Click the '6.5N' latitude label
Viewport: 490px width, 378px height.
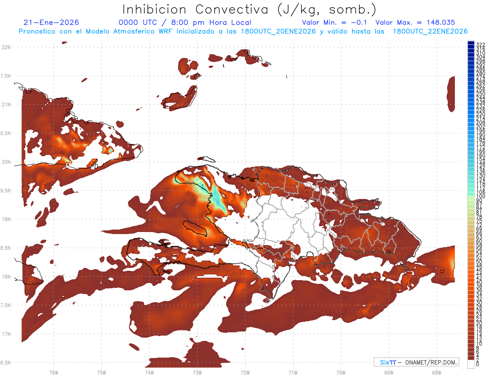tap(6, 363)
